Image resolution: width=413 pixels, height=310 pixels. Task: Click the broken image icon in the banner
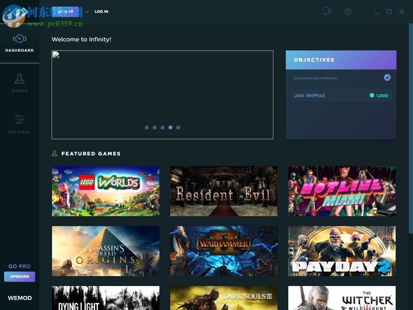56,55
